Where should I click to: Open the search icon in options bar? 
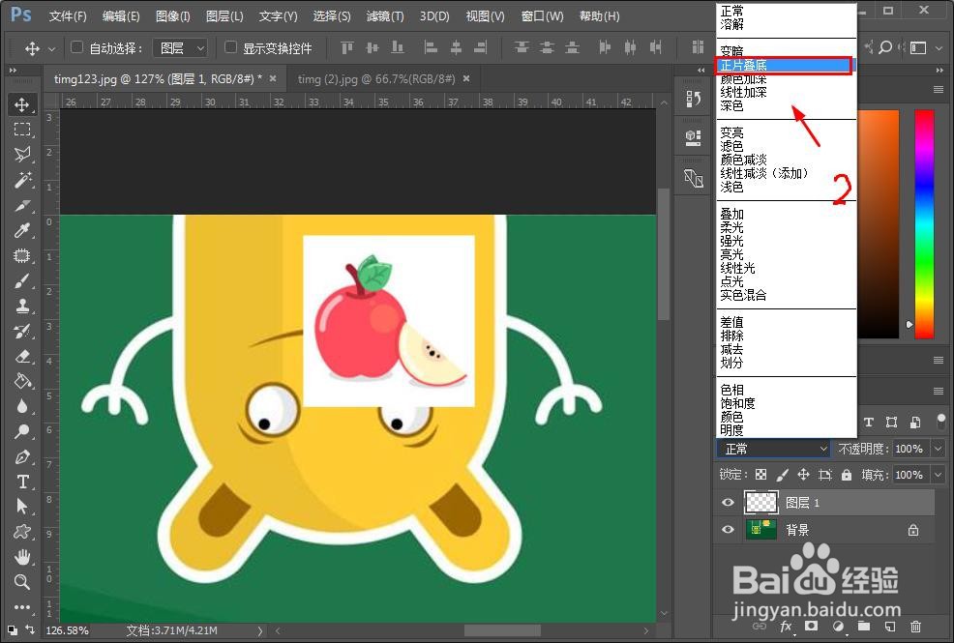885,47
